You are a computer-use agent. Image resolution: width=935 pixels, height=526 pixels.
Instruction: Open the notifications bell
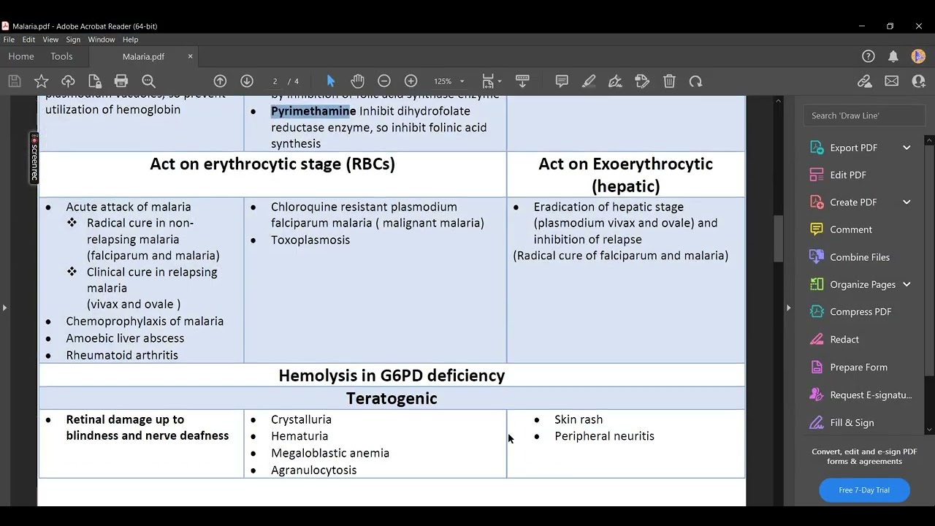pos(893,56)
